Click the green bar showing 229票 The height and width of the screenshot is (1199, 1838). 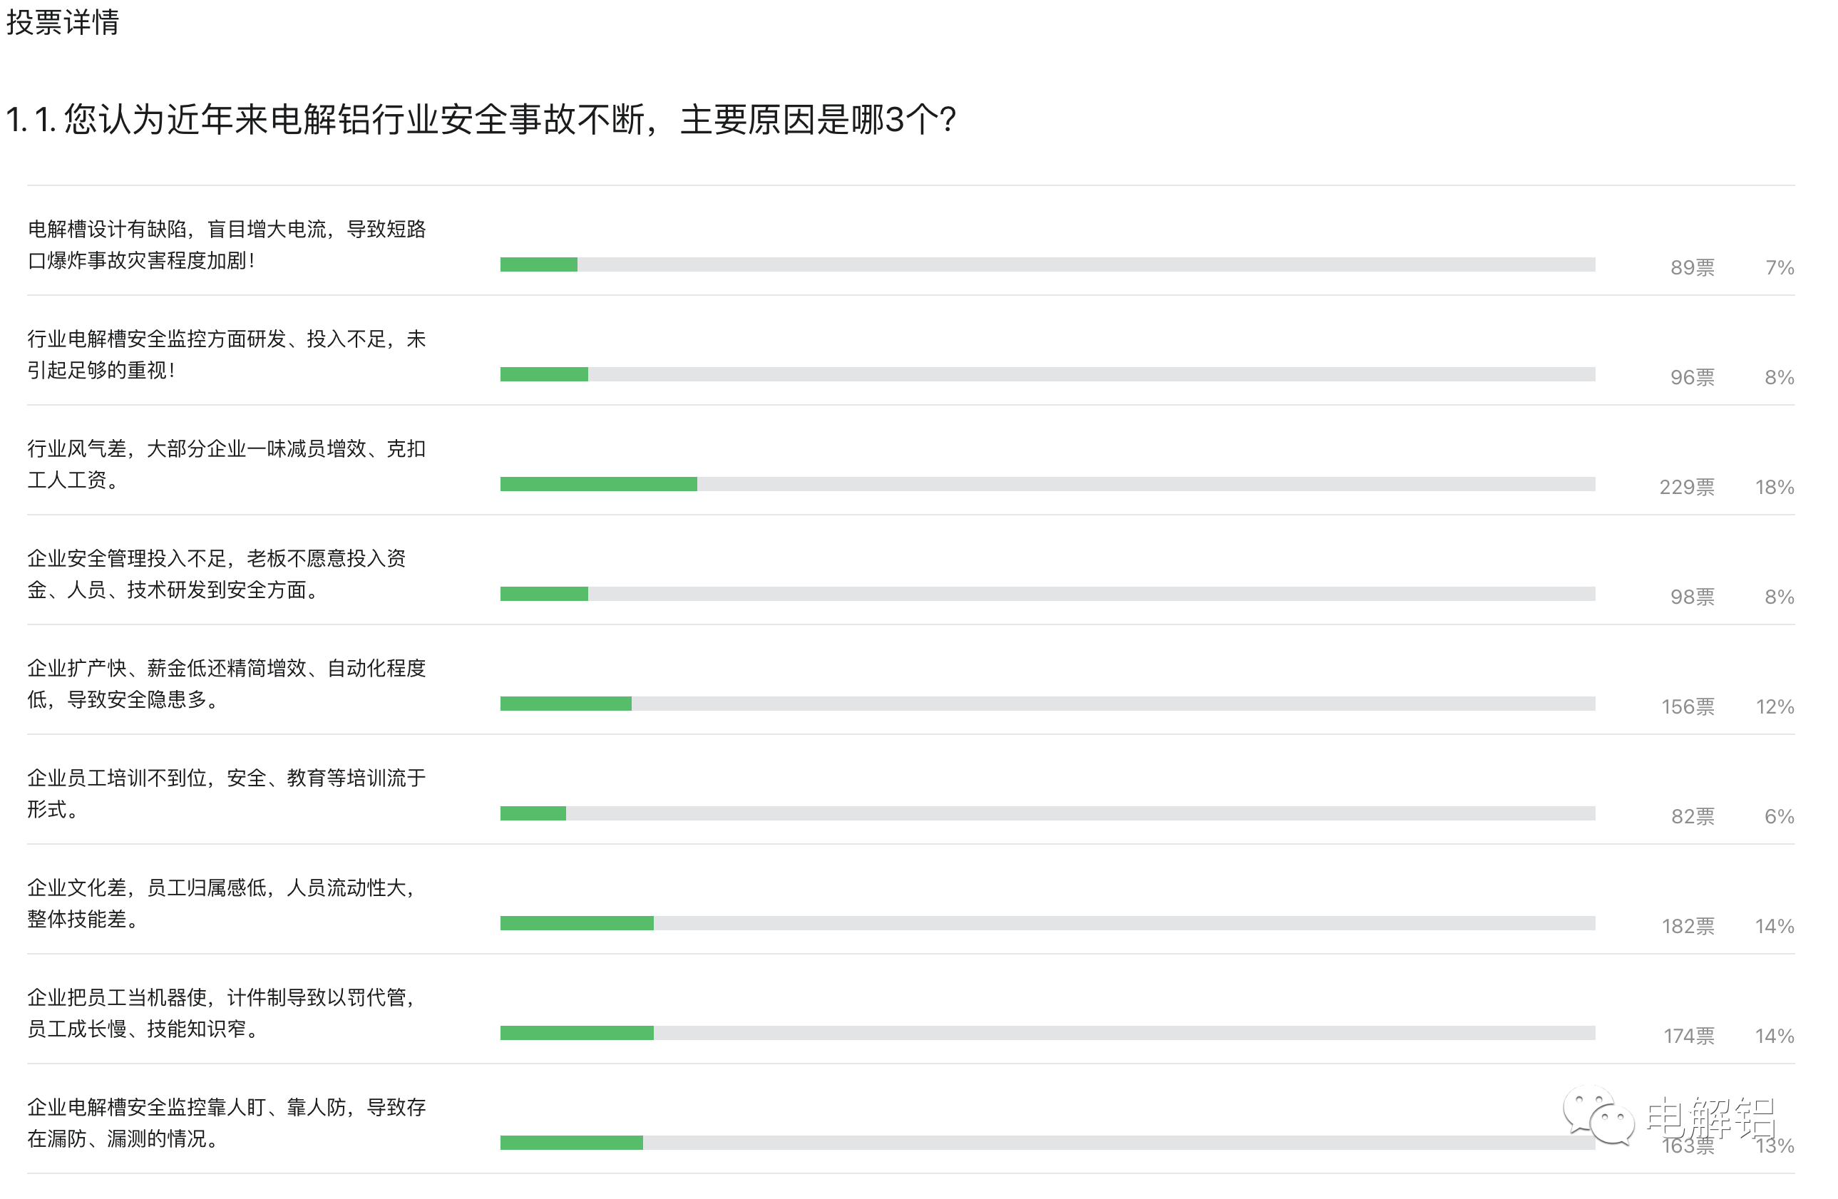[598, 484]
